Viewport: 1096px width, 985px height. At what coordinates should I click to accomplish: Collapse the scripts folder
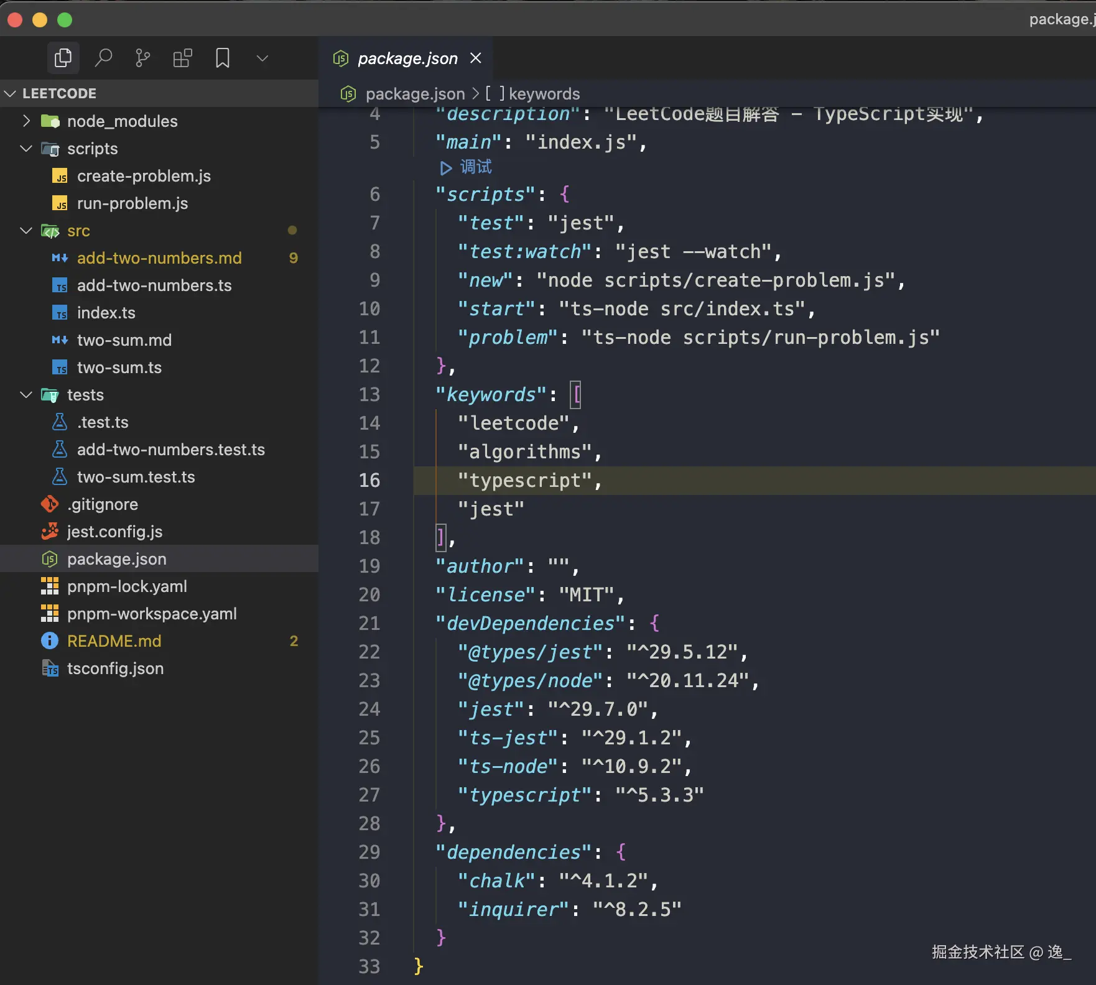click(26, 149)
